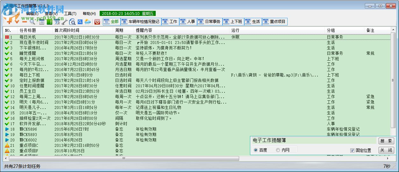The width and height of the screenshot is (399, 172).
Task: Sort by the 首次闹铃时间 column header
Action: [x=83, y=30]
